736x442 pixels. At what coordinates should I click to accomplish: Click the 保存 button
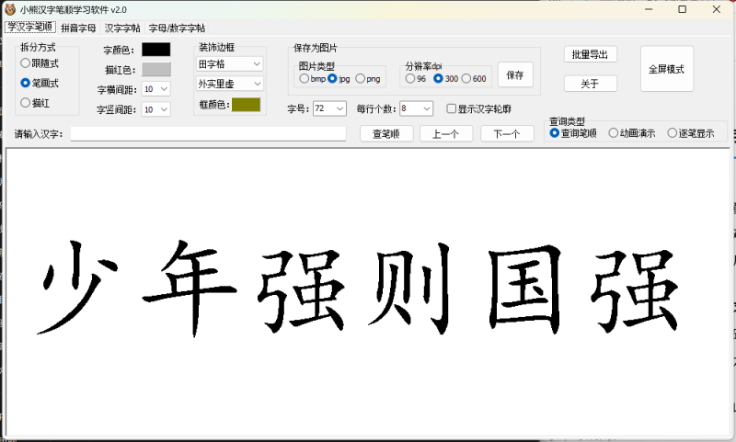tap(515, 74)
